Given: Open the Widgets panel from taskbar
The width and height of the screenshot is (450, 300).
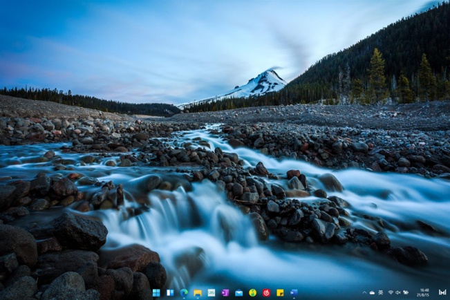Looking at the screenshot, I should click(170, 292).
